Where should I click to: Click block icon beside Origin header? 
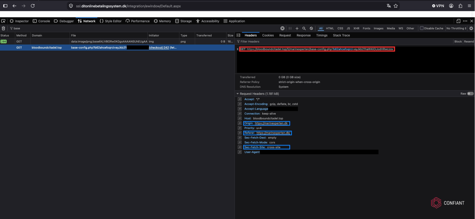click(x=239, y=124)
